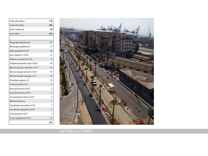
Task: Click the 'totale alberi prima' row label
Action: [x=17, y=21]
